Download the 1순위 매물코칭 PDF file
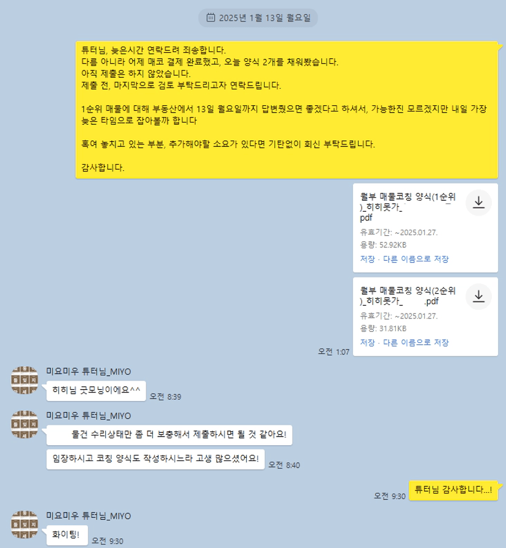This screenshot has height=548, width=506. pos(478,203)
